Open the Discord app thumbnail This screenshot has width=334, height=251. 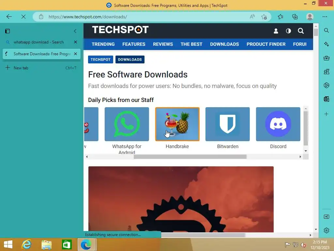tap(278, 124)
